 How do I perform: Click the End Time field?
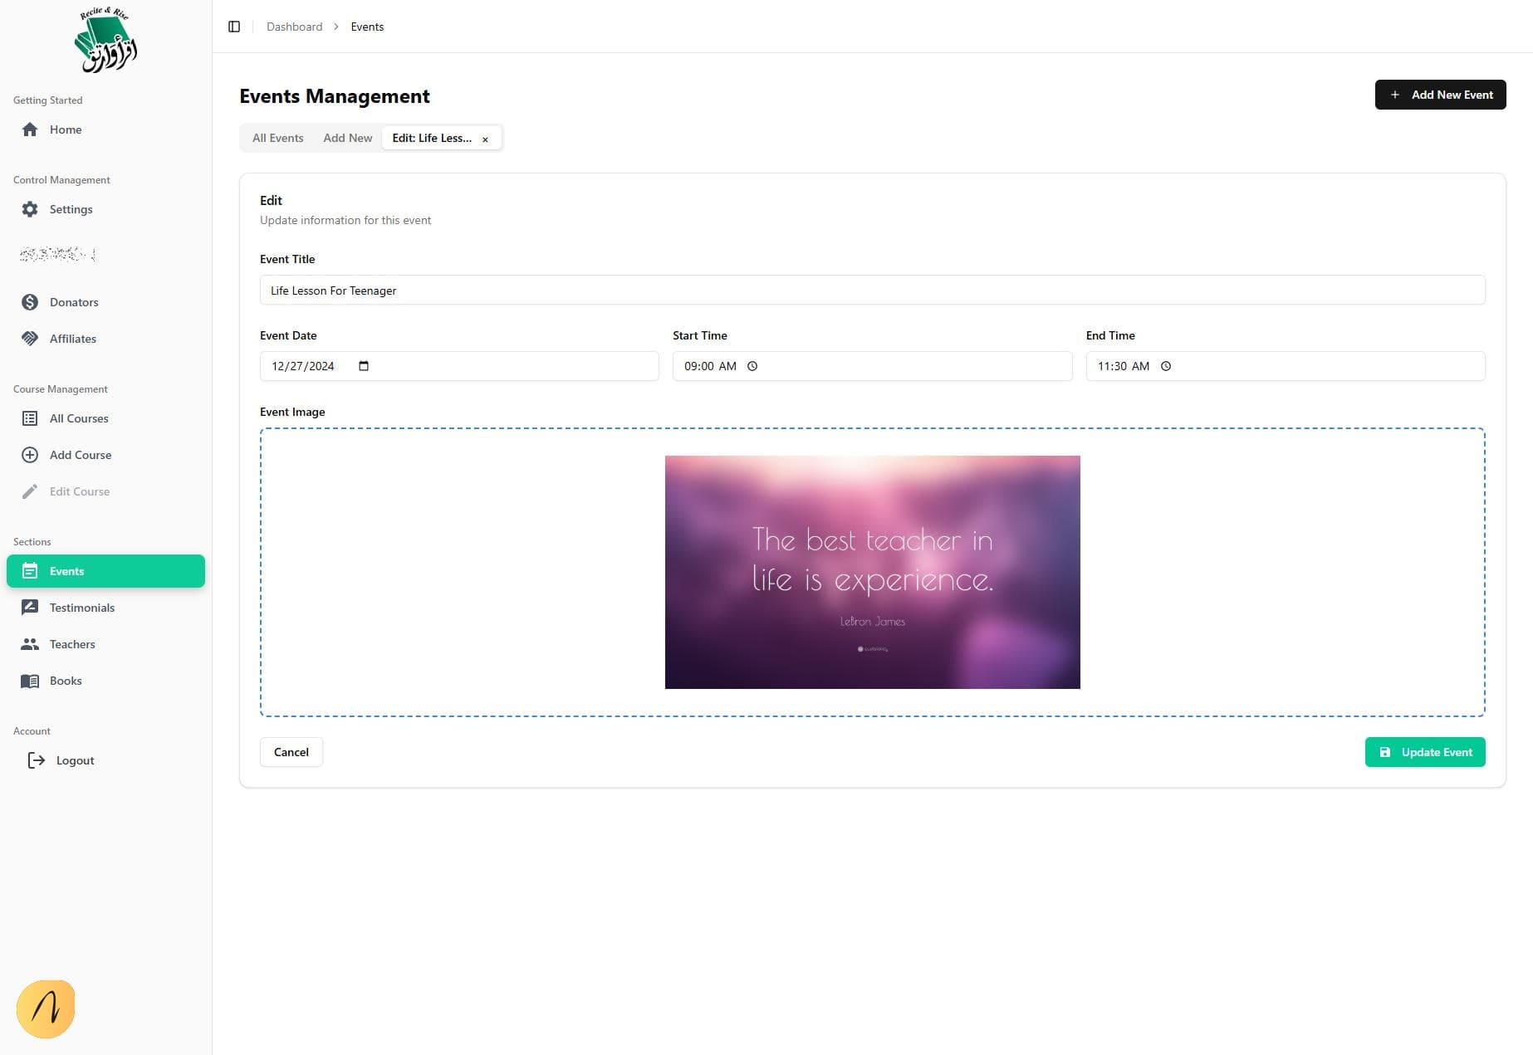[x=1286, y=366]
